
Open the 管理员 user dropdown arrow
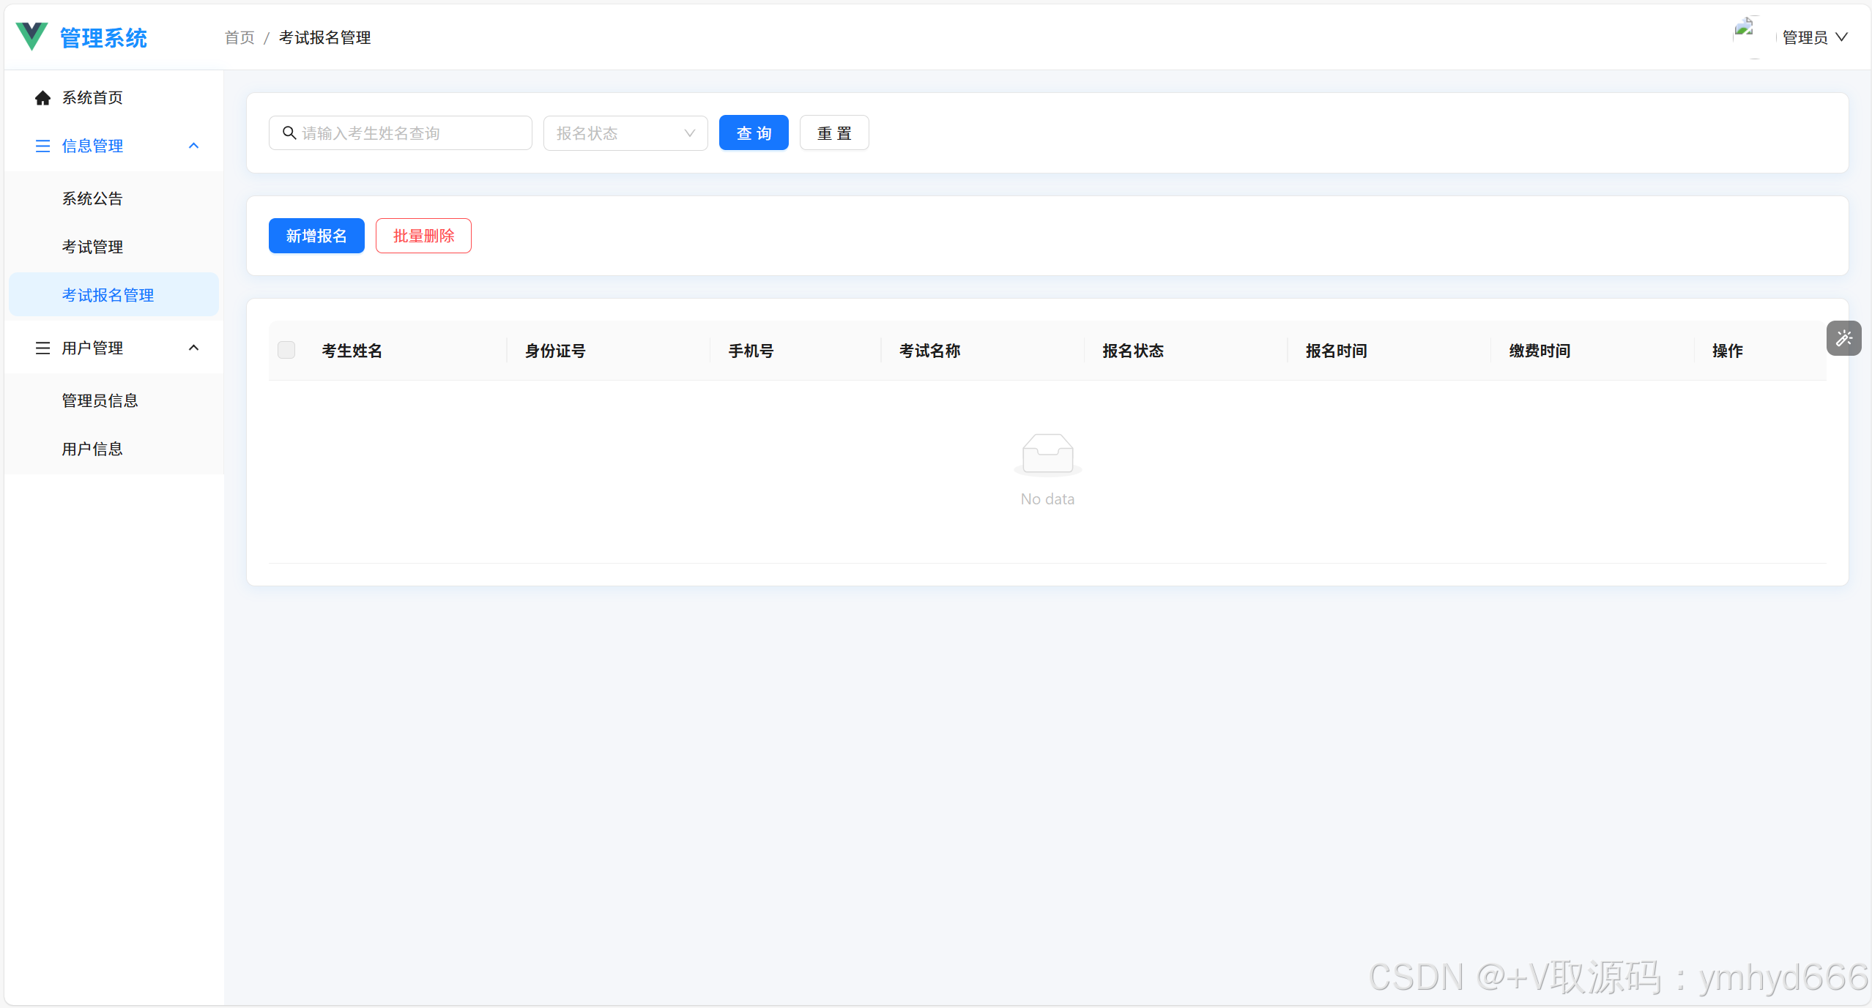click(x=1842, y=37)
